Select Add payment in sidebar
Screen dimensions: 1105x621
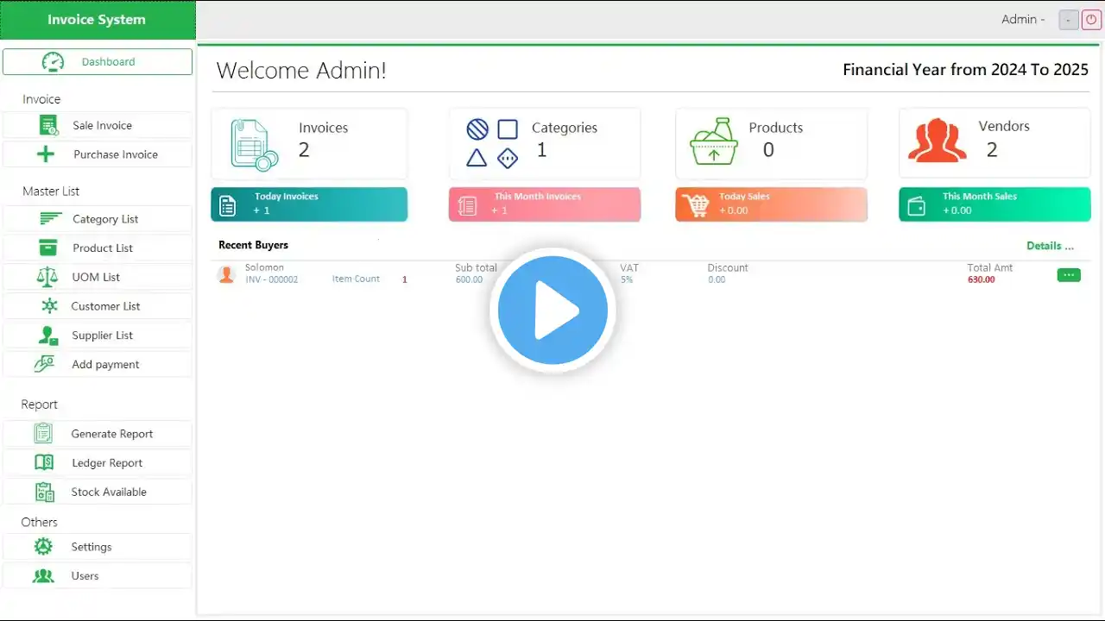[x=98, y=364]
